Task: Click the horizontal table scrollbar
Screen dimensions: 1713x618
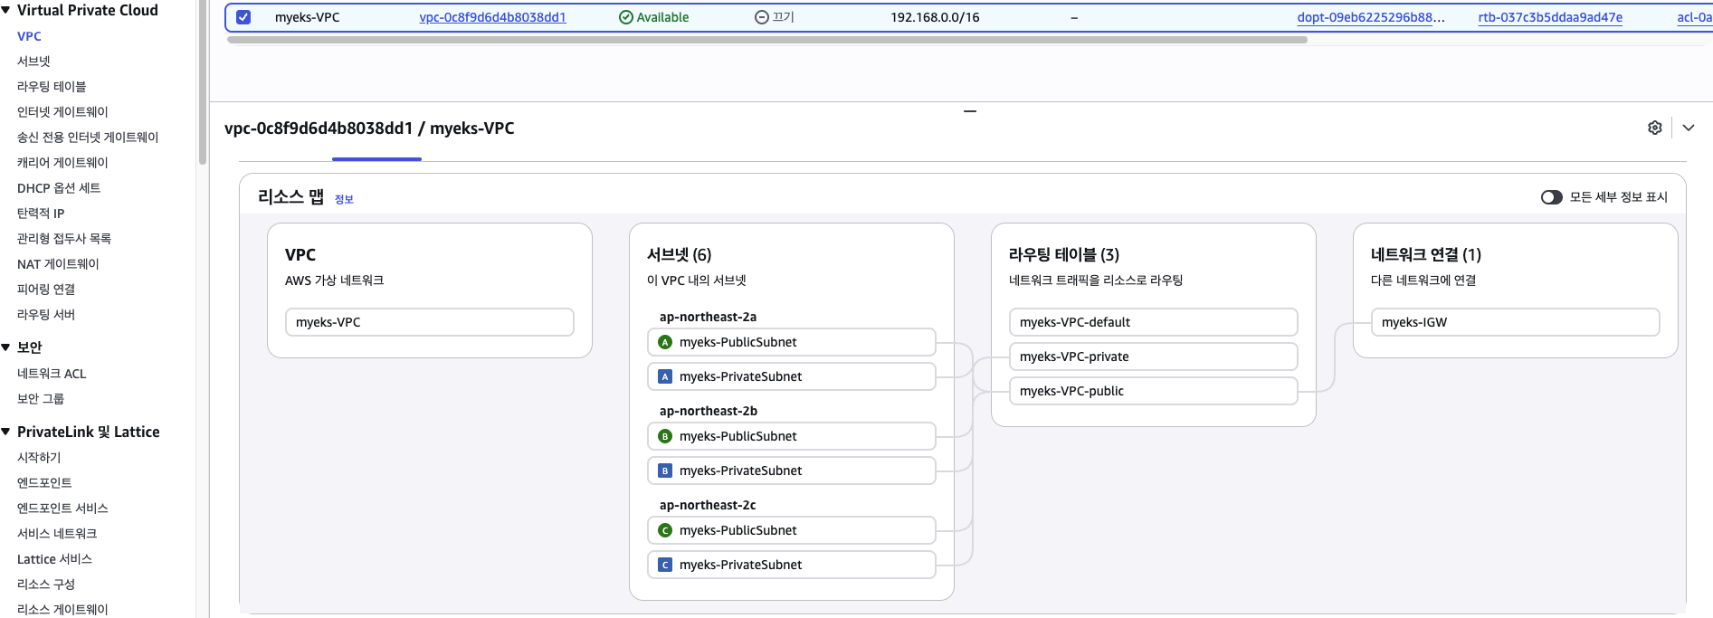Action: pos(766,40)
